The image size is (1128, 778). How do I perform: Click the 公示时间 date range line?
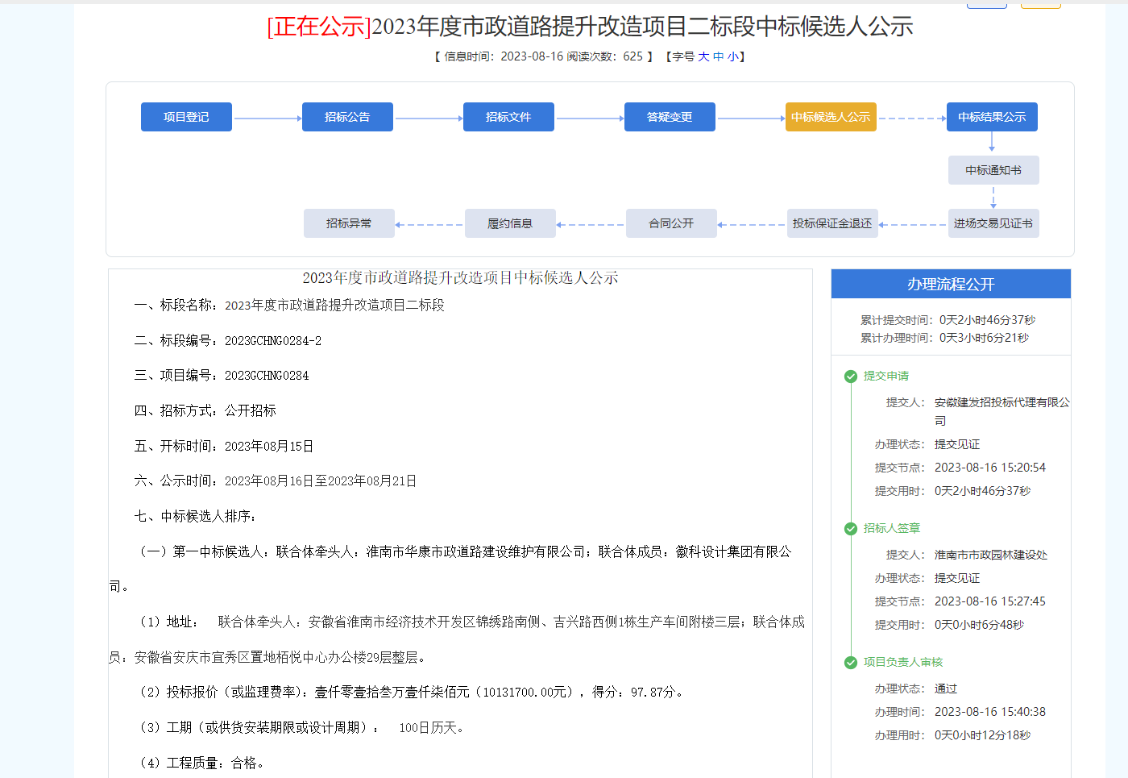276,481
